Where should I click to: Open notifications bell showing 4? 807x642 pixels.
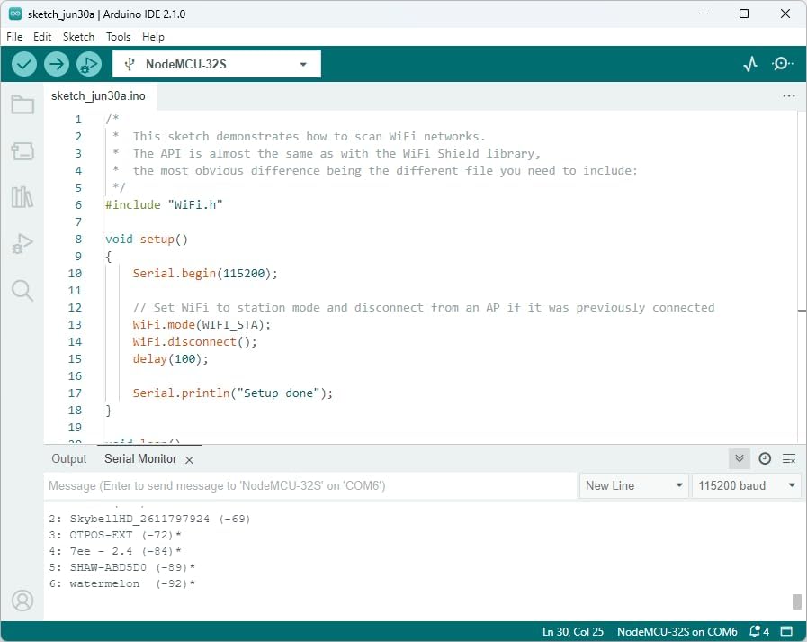coord(759,632)
